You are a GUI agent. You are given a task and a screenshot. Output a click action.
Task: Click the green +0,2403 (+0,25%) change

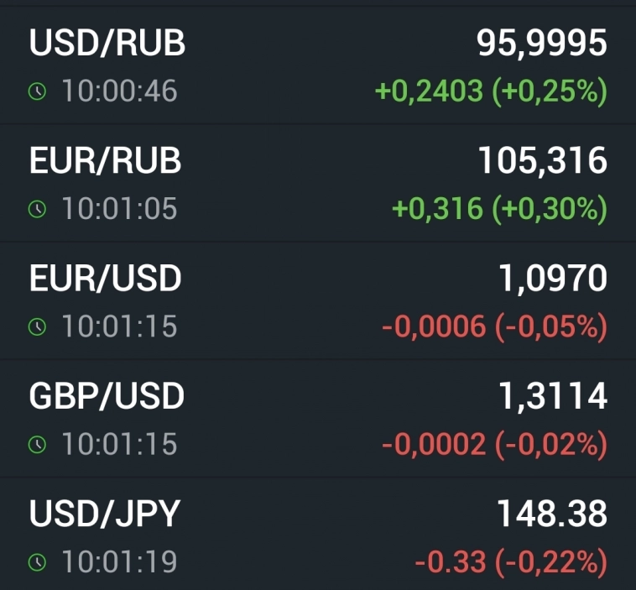pos(491,91)
